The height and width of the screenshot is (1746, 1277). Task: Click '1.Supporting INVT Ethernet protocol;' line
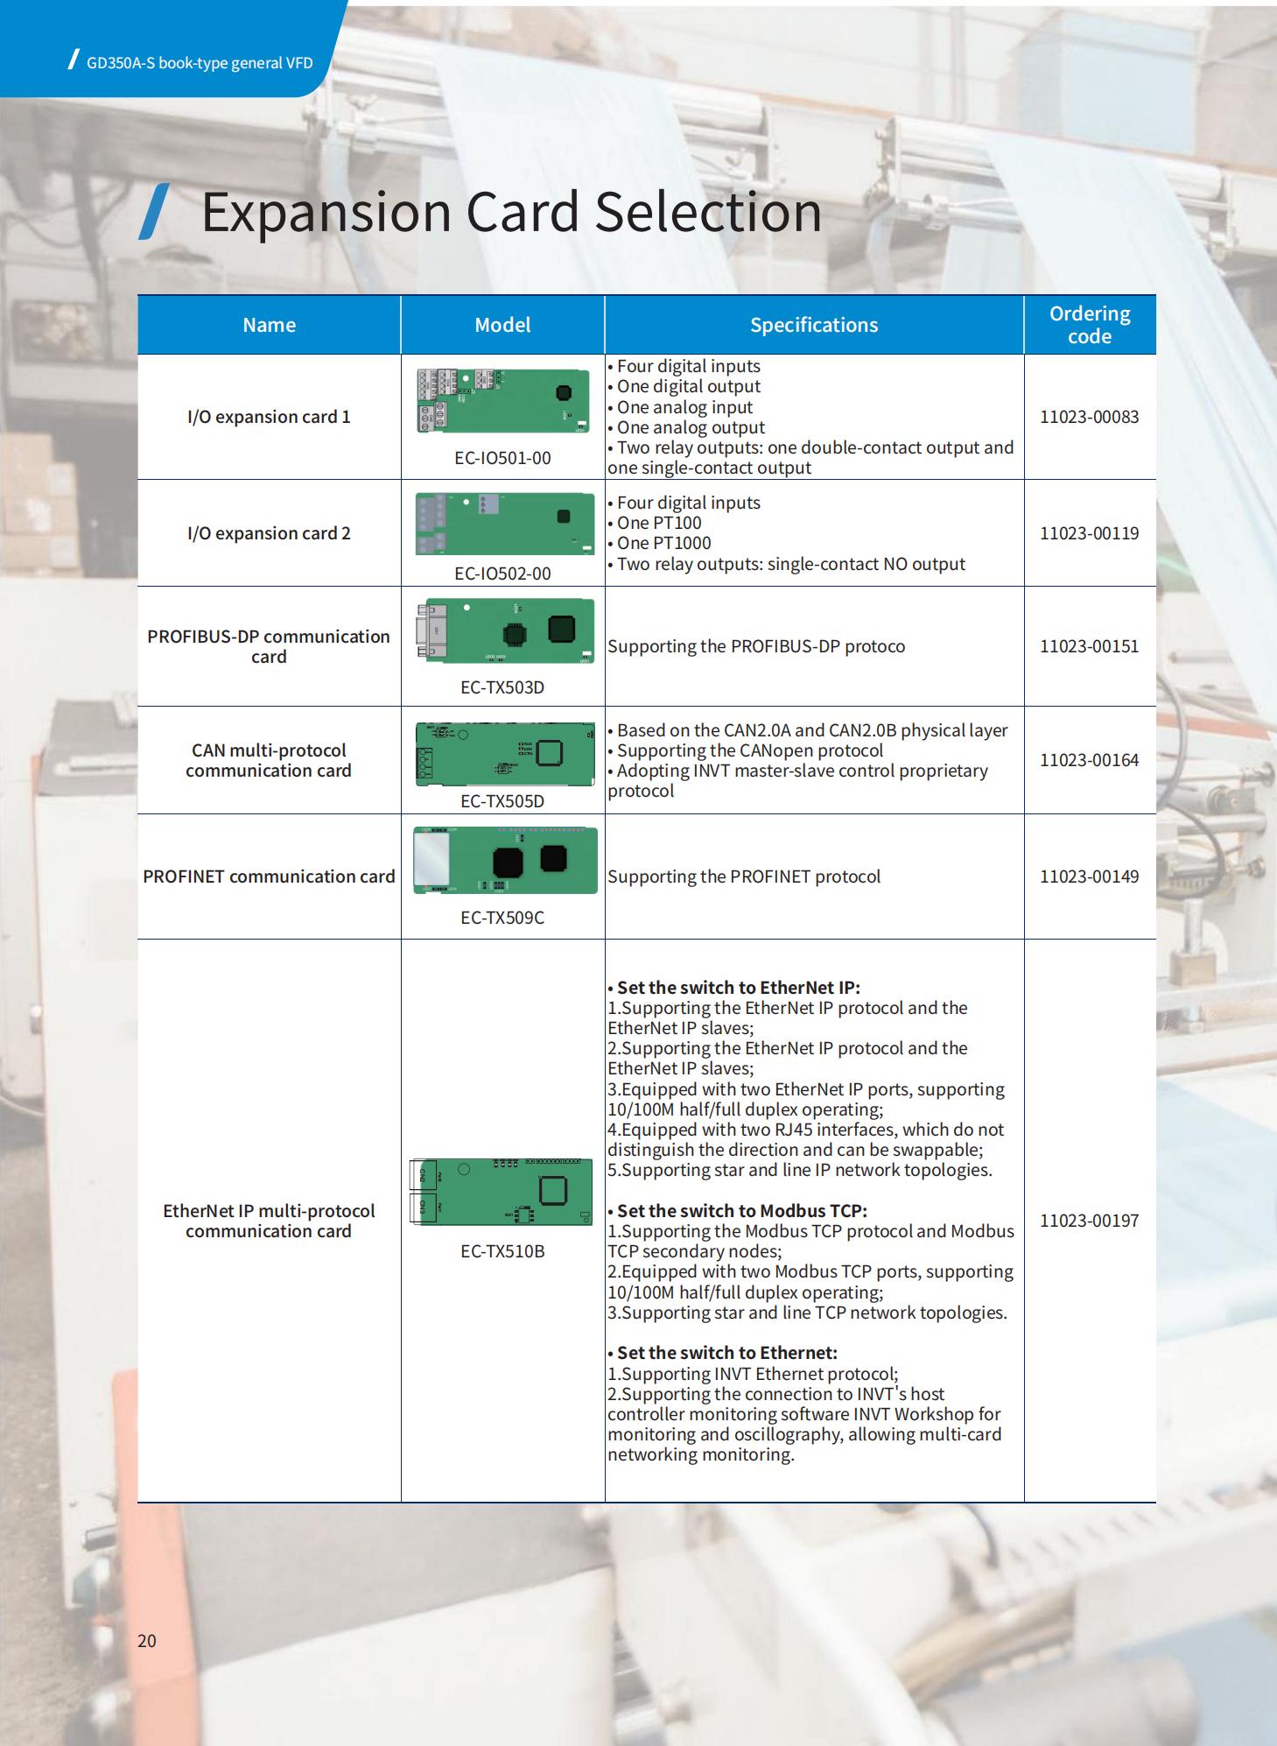click(x=753, y=1374)
